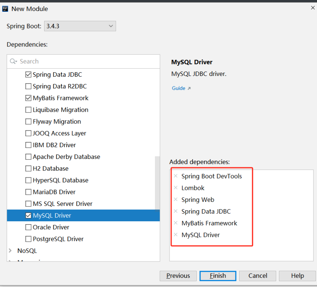Click the dependencies list scrollbar
The image size is (317, 287).
click(x=157, y=183)
